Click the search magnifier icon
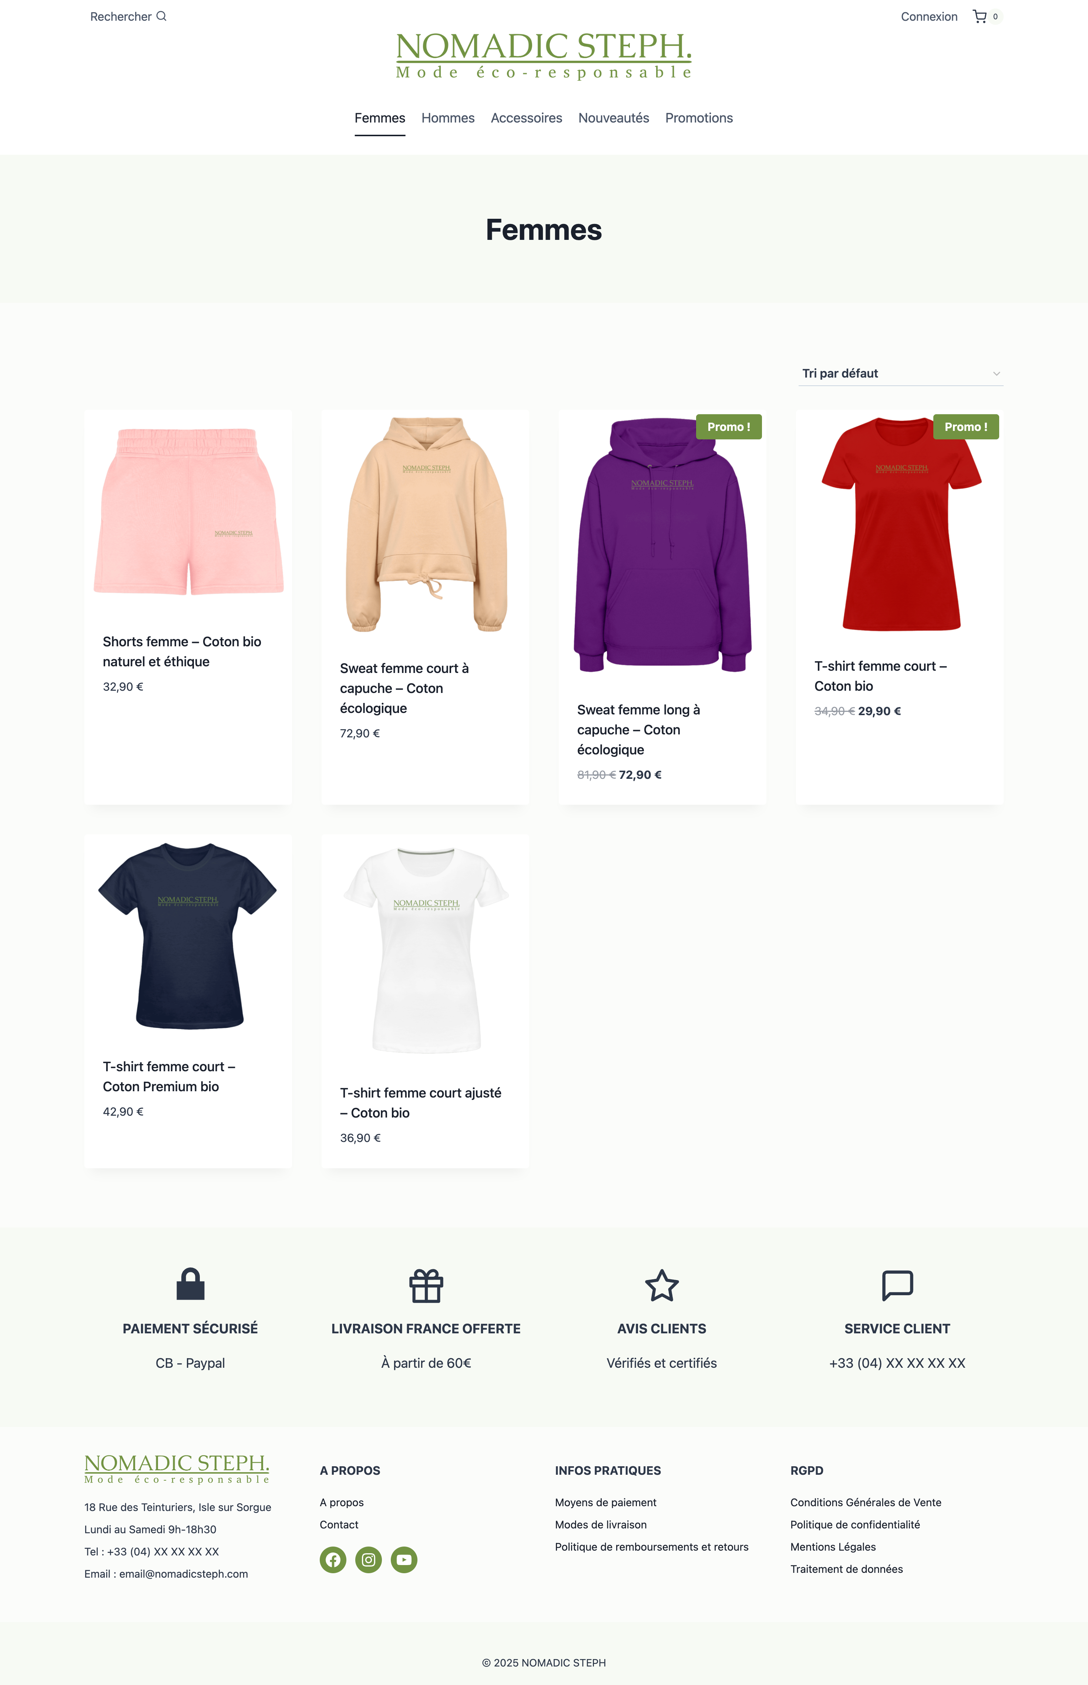Screen dimensions: 1088x1685 (x=161, y=16)
